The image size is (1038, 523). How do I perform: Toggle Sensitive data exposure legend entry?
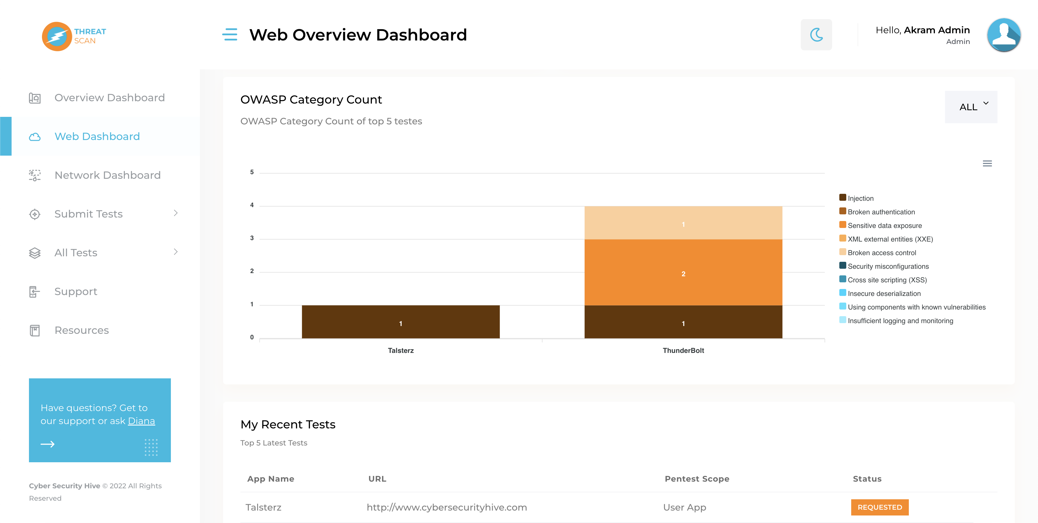point(884,226)
